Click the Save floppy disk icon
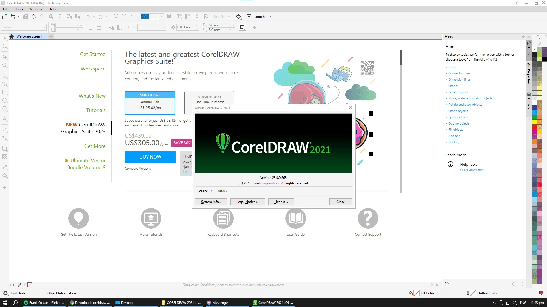The width and height of the screenshot is (547, 307). pyautogui.click(x=26, y=17)
